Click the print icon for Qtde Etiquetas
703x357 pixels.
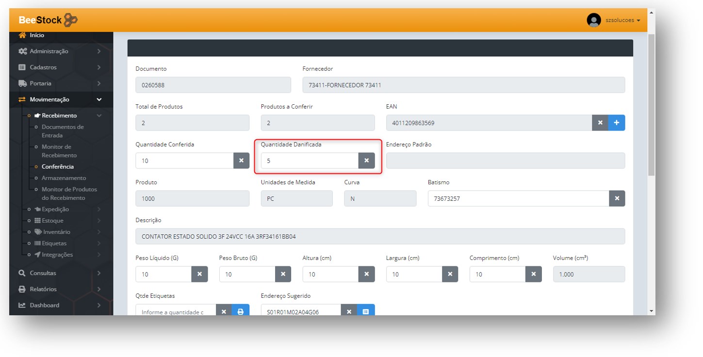click(x=241, y=311)
